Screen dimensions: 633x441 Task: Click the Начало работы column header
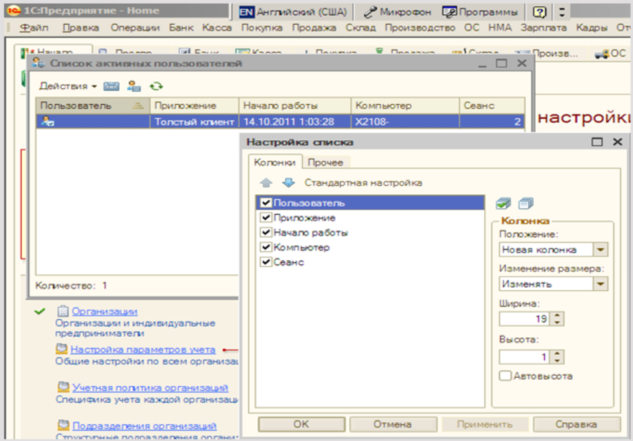(x=295, y=105)
